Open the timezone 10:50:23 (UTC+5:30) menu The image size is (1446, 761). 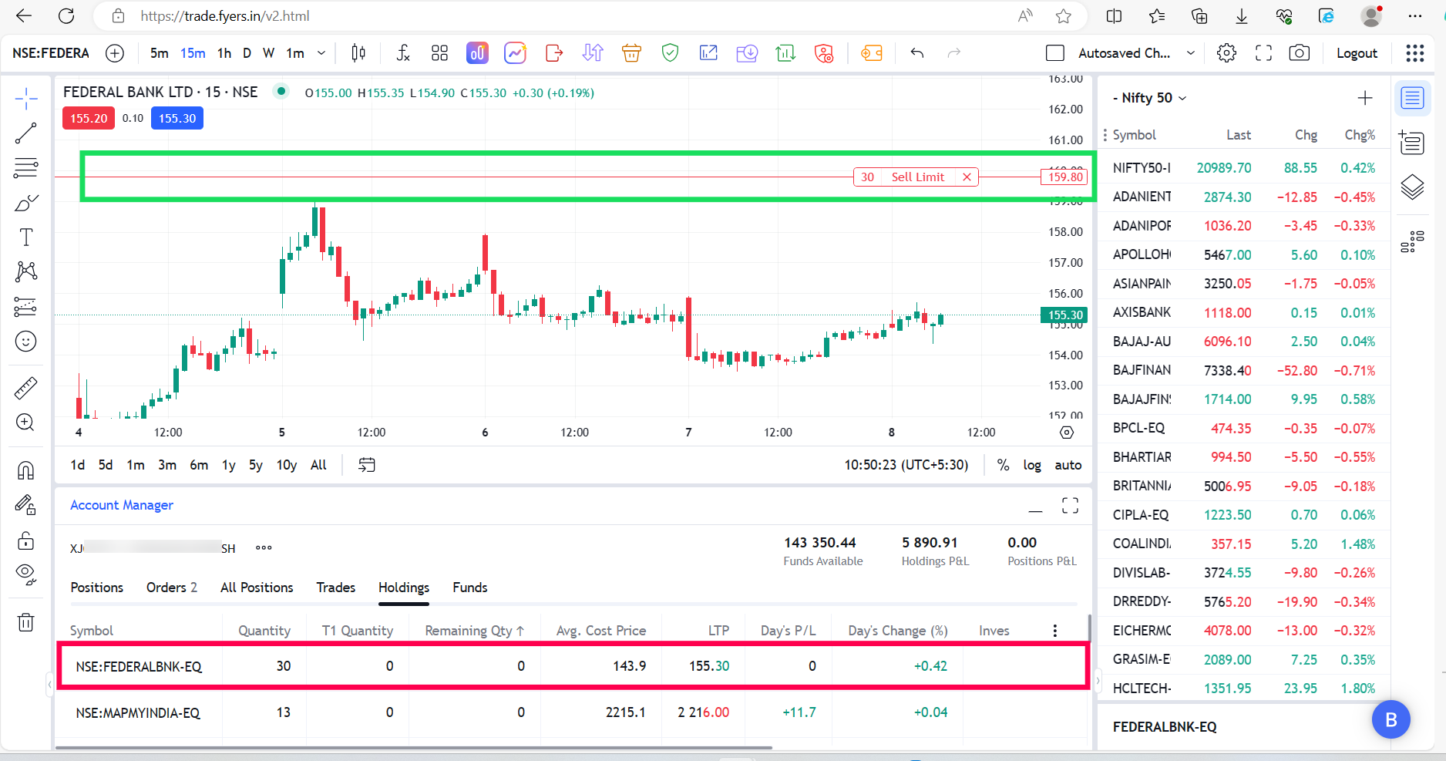point(906,465)
